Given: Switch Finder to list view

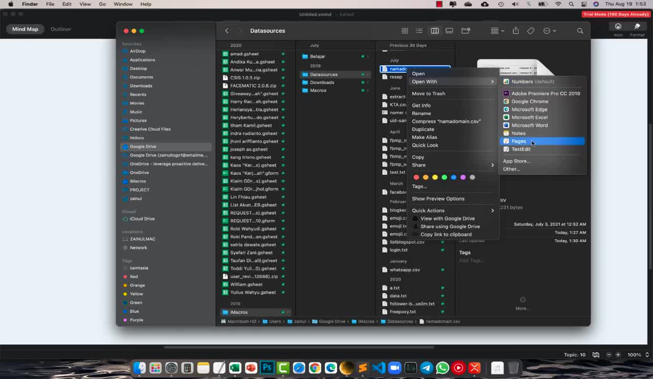Looking at the screenshot, I should tap(419, 31).
